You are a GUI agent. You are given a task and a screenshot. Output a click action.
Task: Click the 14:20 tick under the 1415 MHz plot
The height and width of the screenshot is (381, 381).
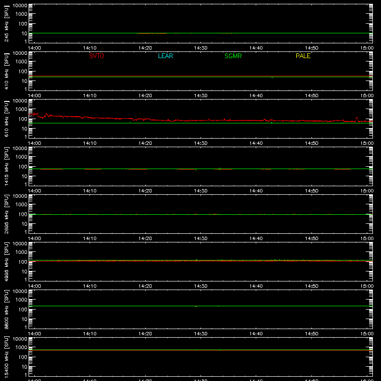click(x=145, y=191)
